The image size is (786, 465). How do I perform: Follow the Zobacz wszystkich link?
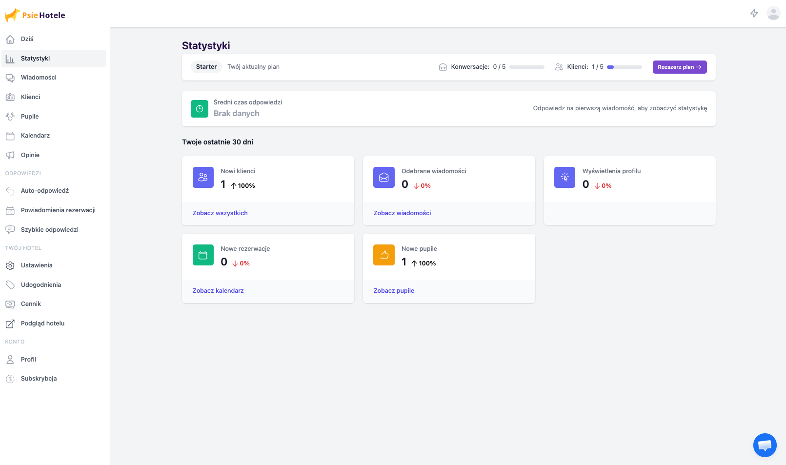pyautogui.click(x=220, y=213)
